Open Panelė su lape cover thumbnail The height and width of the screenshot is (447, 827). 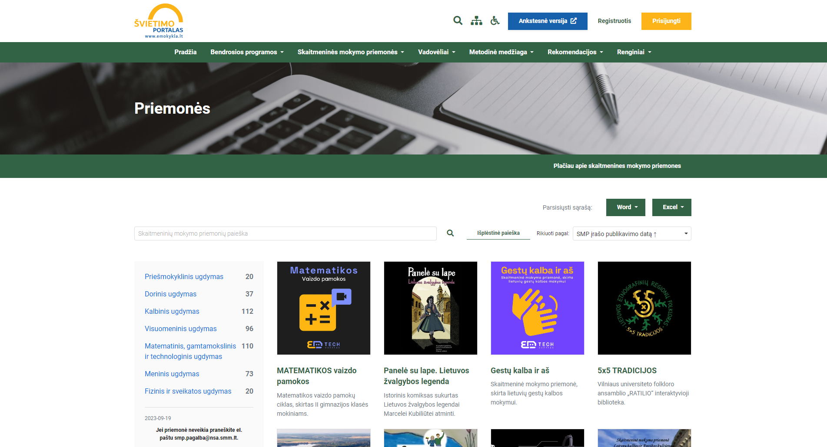(x=431, y=308)
